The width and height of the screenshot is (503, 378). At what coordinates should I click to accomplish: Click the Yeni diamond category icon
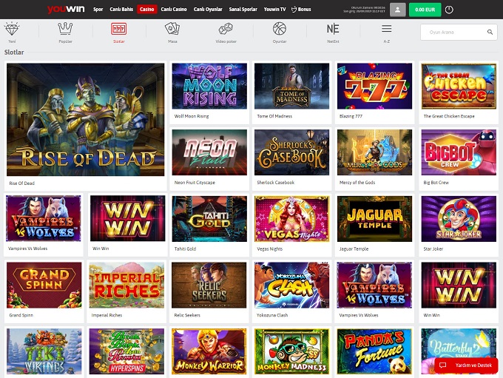11,29
